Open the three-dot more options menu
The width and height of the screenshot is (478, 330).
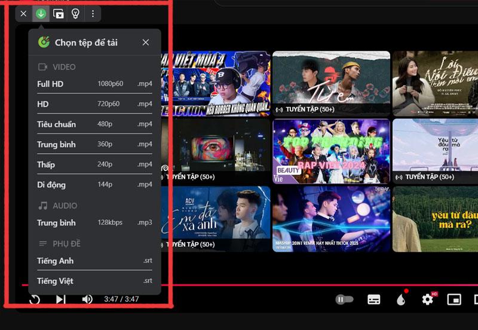point(93,13)
